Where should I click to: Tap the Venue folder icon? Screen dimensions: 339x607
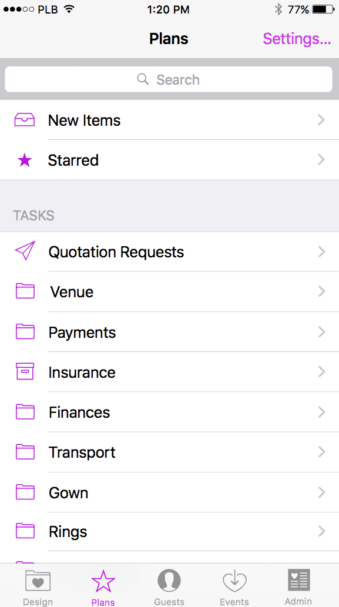[x=25, y=291]
